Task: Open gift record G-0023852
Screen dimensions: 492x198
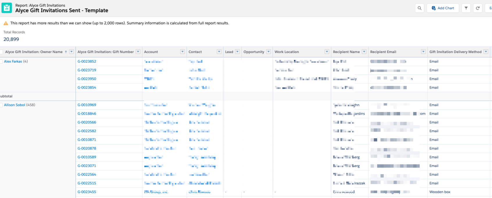Action: [87, 61]
